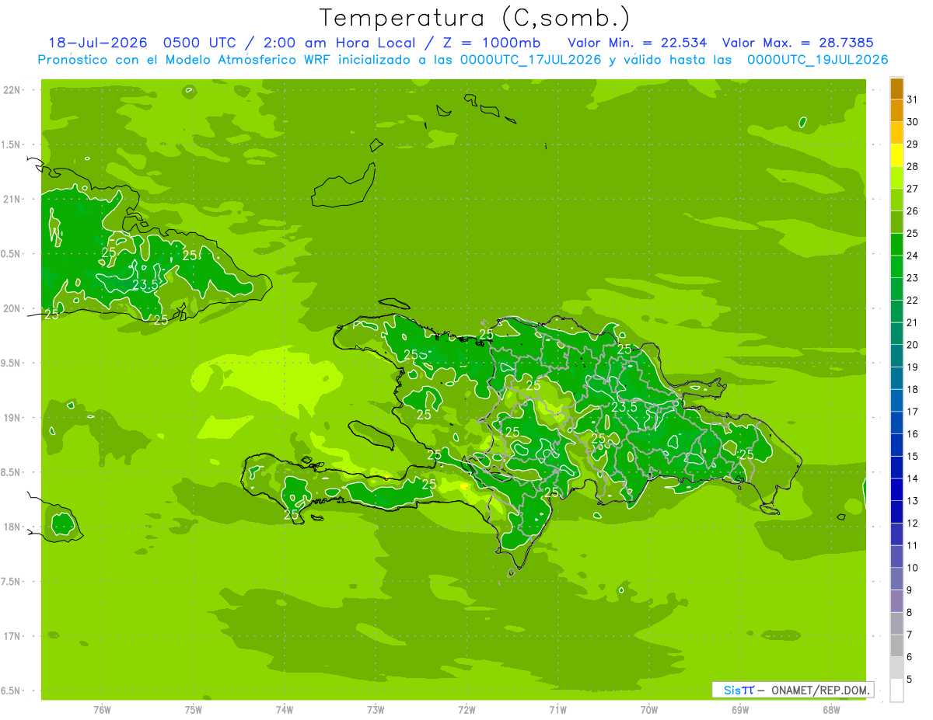This screenshot has height=720, width=933.
Task: Click the '19N' latitude axis label
Action: click(12, 418)
